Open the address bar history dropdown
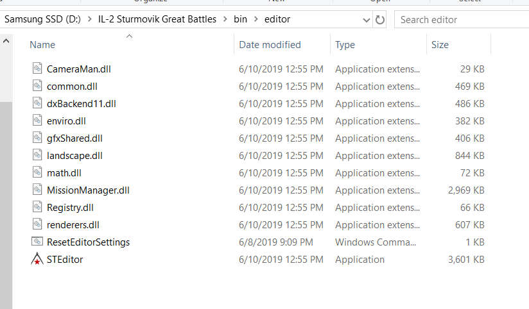The height and width of the screenshot is (309, 529). tap(367, 20)
